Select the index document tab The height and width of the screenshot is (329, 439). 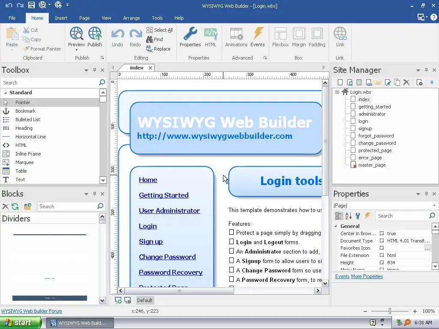click(x=137, y=68)
